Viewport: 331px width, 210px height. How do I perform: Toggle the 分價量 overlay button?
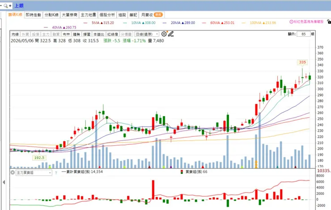pos(126,34)
